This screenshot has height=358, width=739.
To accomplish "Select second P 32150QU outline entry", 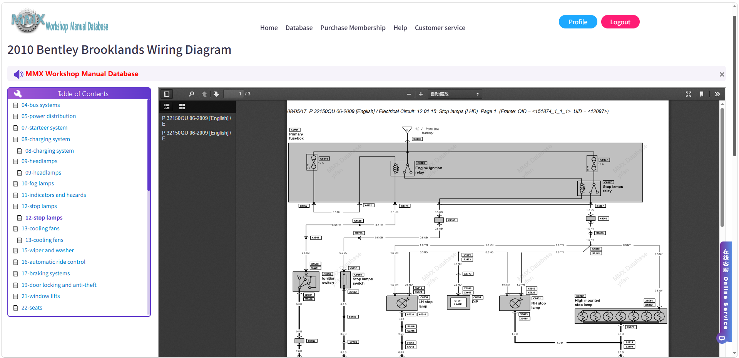I will pyautogui.click(x=197, y=136).
